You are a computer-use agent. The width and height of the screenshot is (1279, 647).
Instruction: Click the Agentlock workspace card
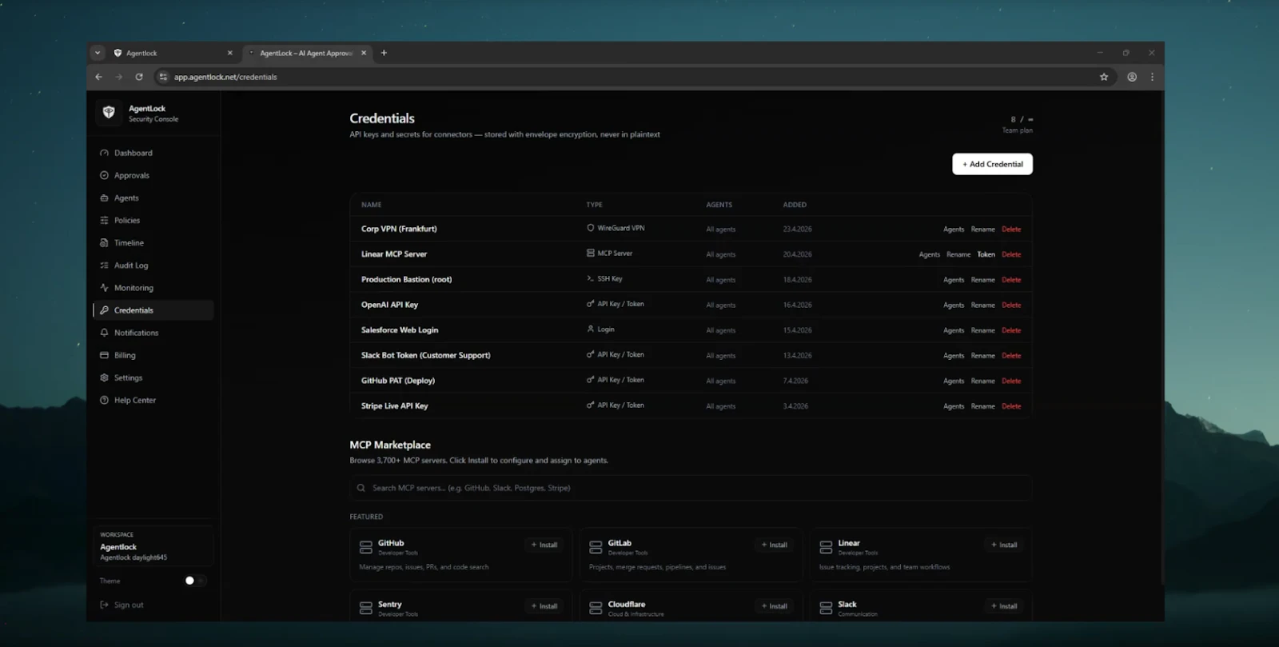pos(153,545)
